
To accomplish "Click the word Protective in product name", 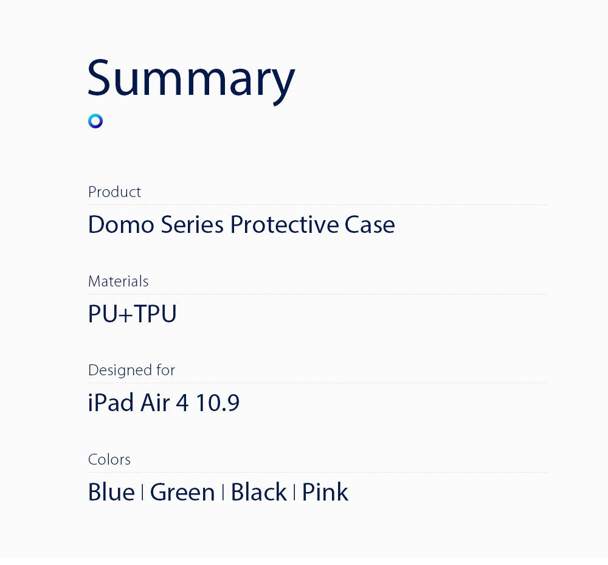I will coord(284,225).
